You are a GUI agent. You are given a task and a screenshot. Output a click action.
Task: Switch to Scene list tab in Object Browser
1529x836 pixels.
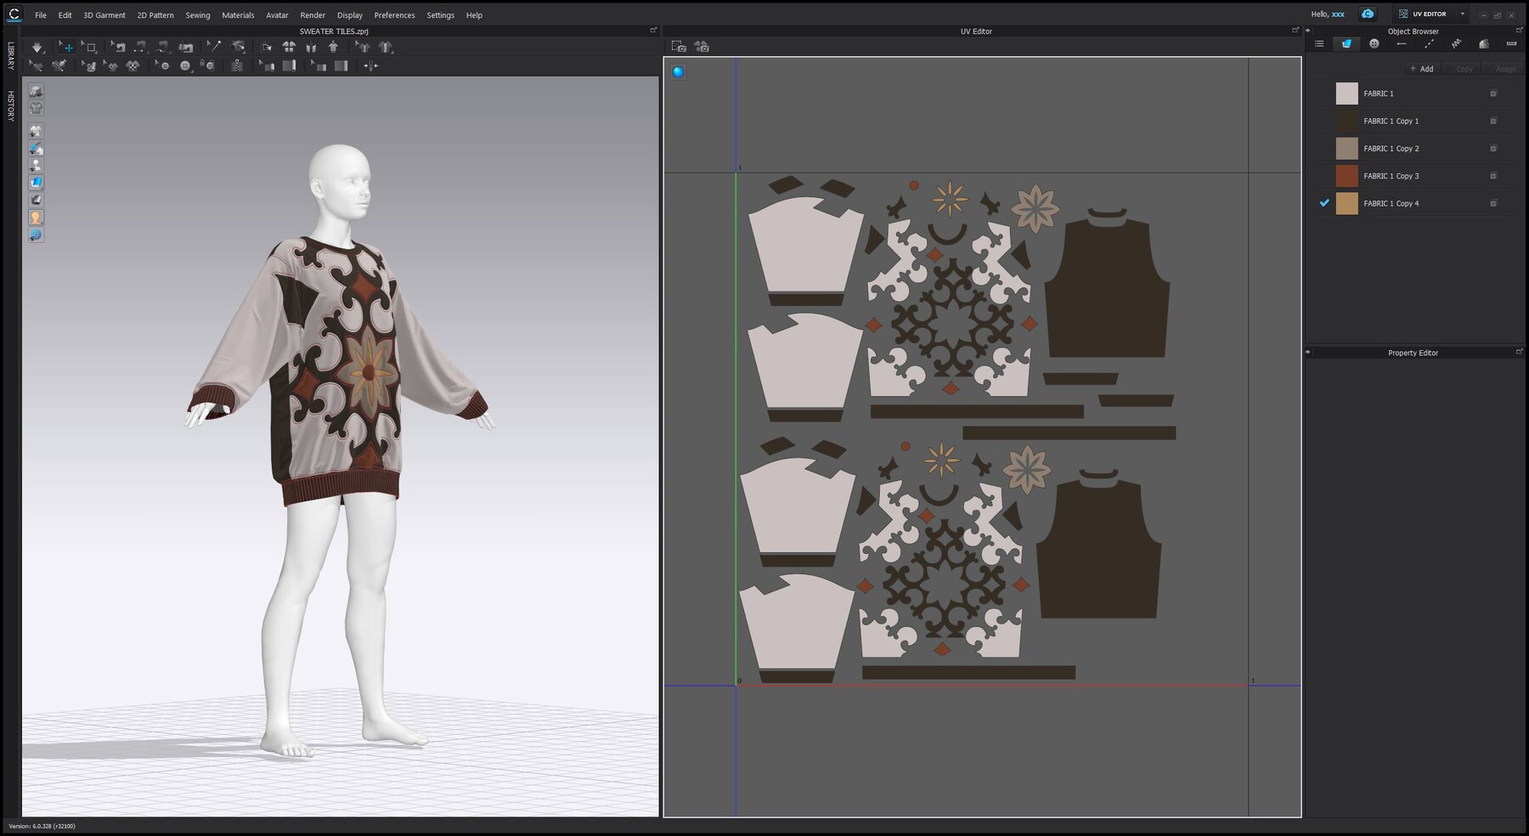(1319, 43)
